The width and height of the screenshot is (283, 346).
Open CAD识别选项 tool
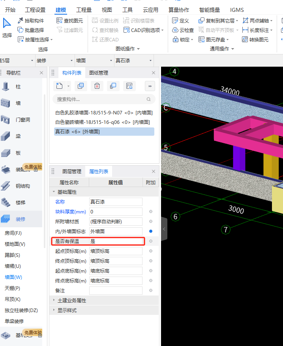(143, 30)
